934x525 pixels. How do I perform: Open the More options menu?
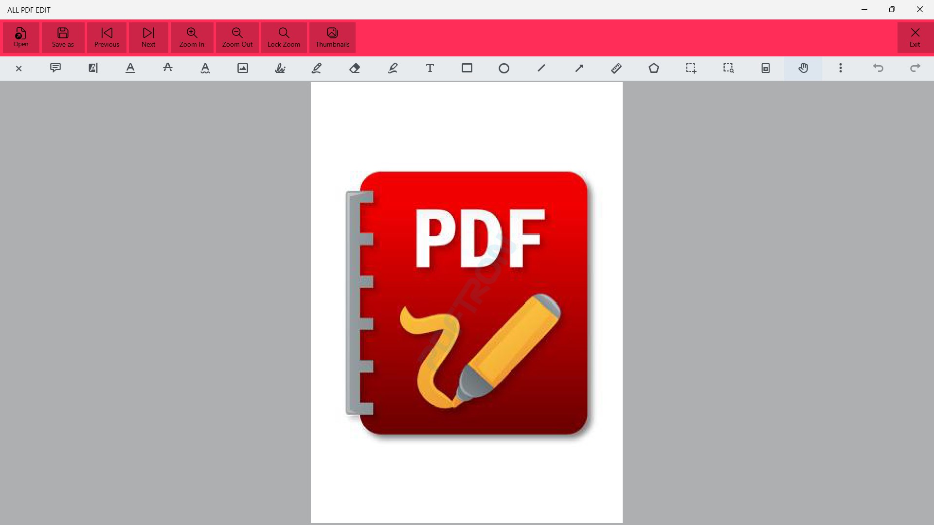pos(841,68)
